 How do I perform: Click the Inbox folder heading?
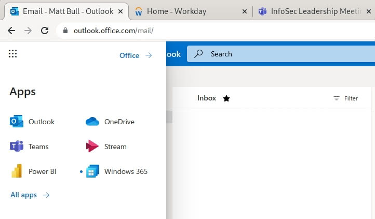[x=207, y=98]
